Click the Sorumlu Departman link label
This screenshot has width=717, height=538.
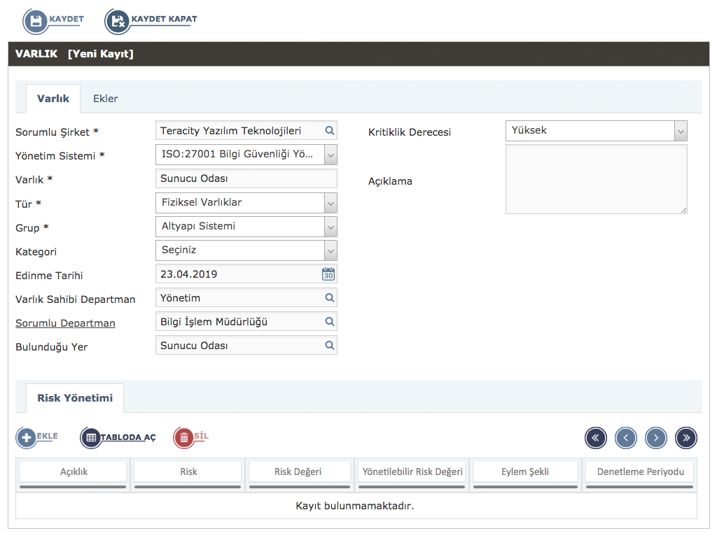65,323
